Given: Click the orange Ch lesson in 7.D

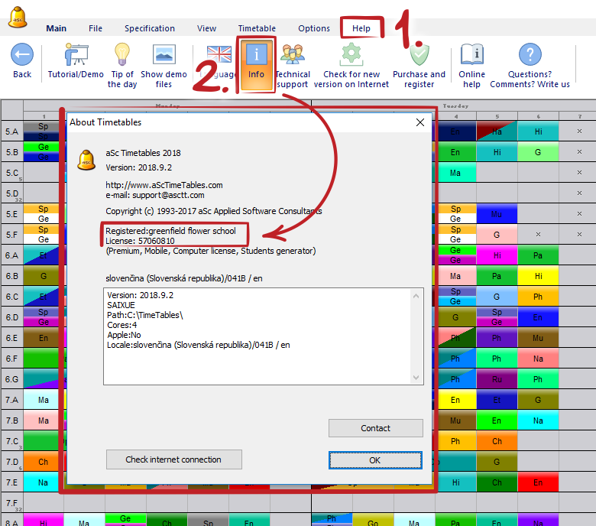Looking at the screenshot, I should 43,462.
